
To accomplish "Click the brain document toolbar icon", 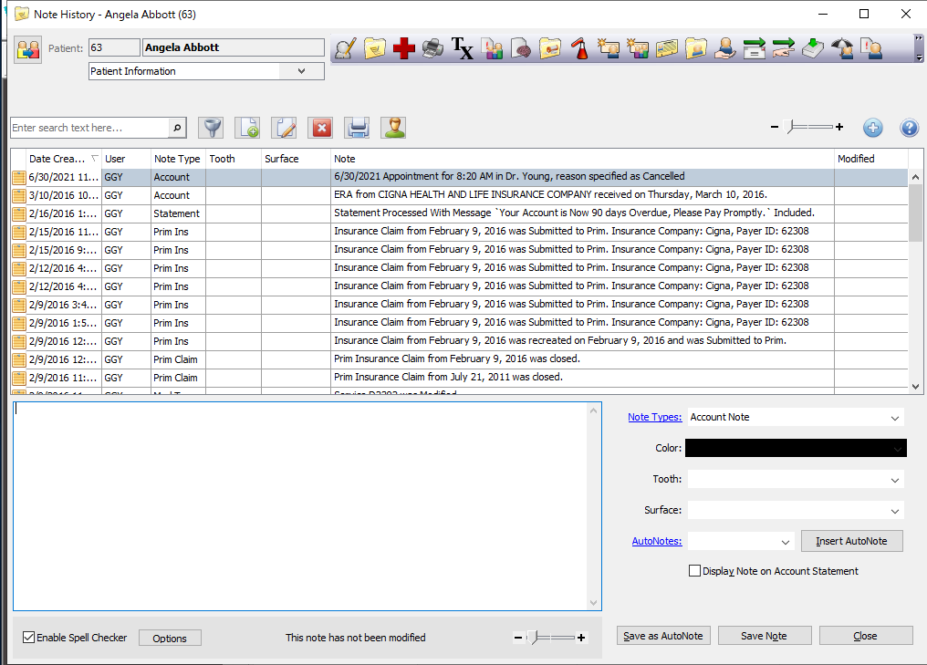I will pyautogui.click(x=521, y=48).
